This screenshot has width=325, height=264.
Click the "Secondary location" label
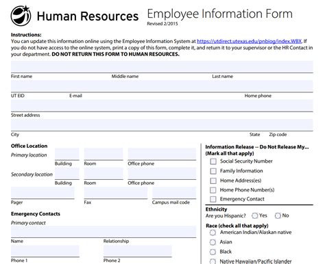[32, 174]
